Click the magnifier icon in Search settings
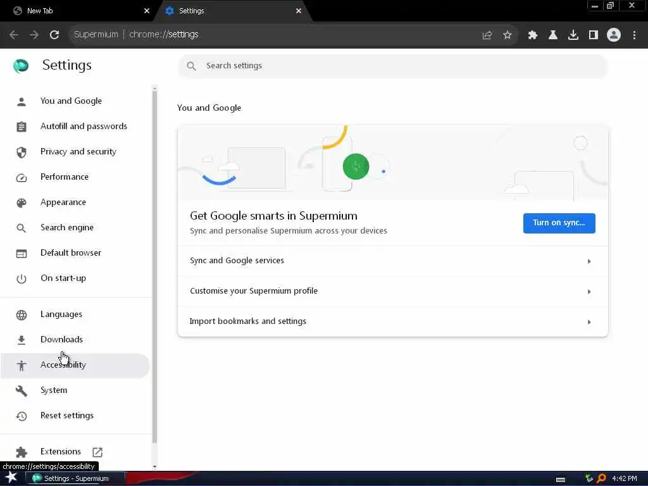This screenshot has width=648, height=486. (x=191, y=66)
